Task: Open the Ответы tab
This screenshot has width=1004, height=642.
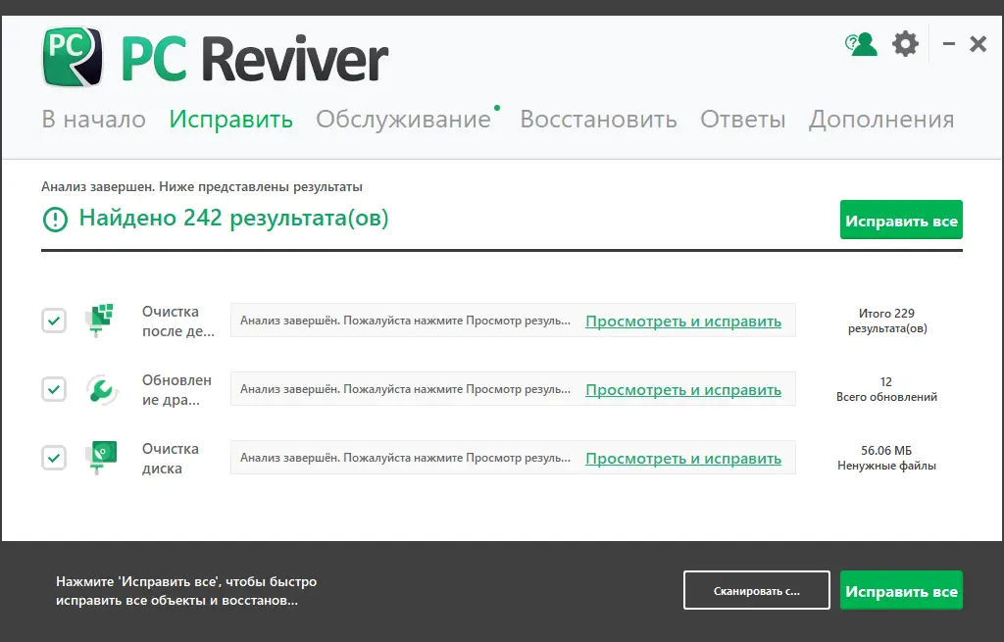Action: point(743,119)
